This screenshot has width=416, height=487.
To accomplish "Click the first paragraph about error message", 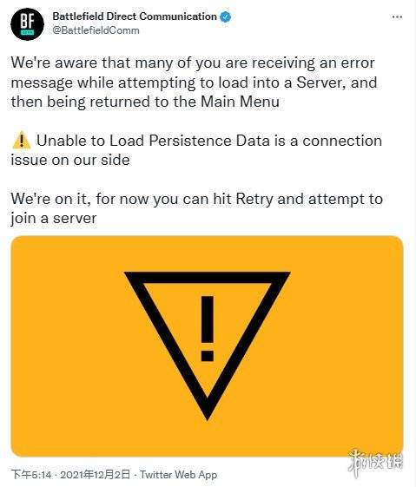I will [x=195, y=82].
